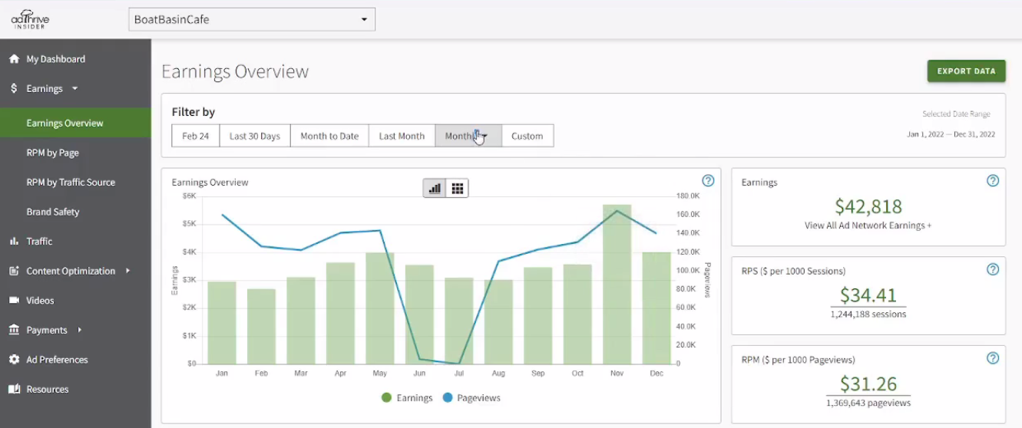1022x428 pixels.
Task: Open the Month filter dropdown
Action: [468, 136]
